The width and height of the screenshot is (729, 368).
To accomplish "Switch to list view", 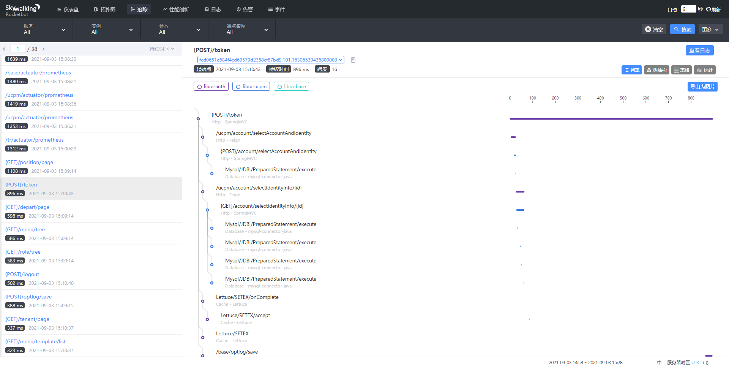I will 632,70.
